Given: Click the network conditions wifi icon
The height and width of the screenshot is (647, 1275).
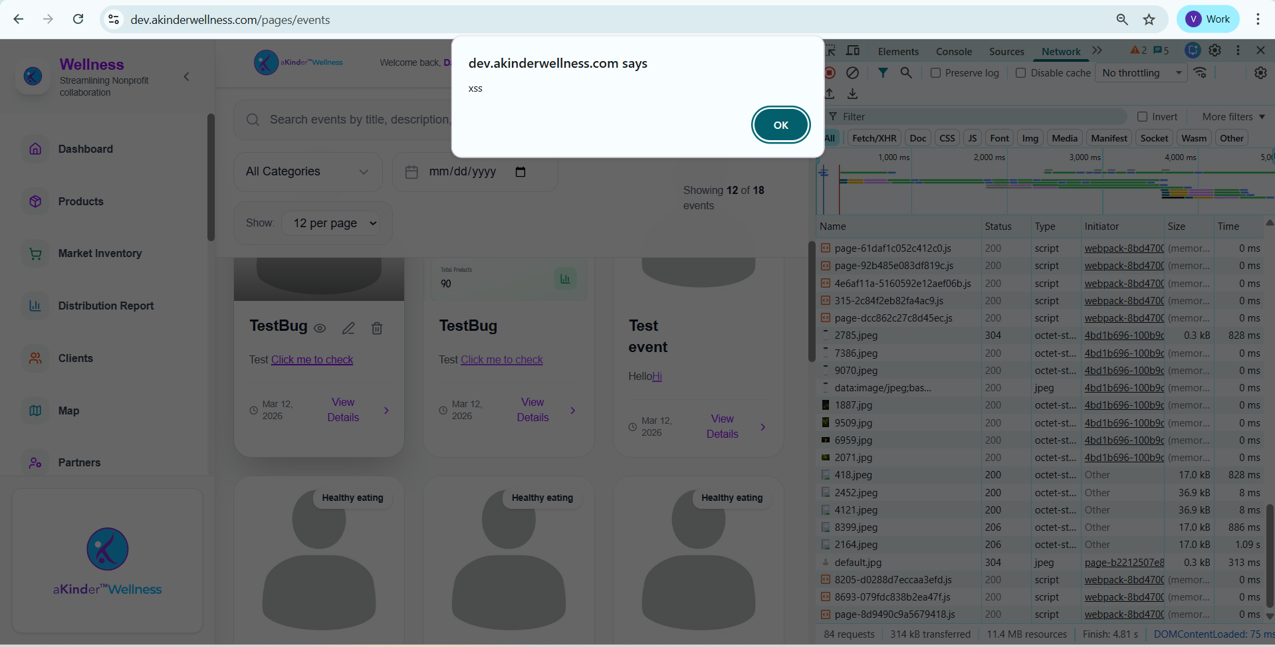Looking at the screenshot, I should pyautogui.click(x=1200, y=73).
